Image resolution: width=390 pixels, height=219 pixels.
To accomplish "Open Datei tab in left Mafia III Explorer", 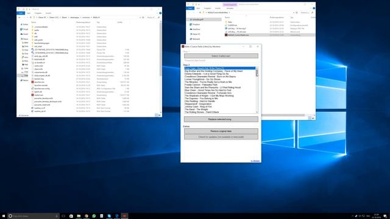I will (x=21, y=13).
